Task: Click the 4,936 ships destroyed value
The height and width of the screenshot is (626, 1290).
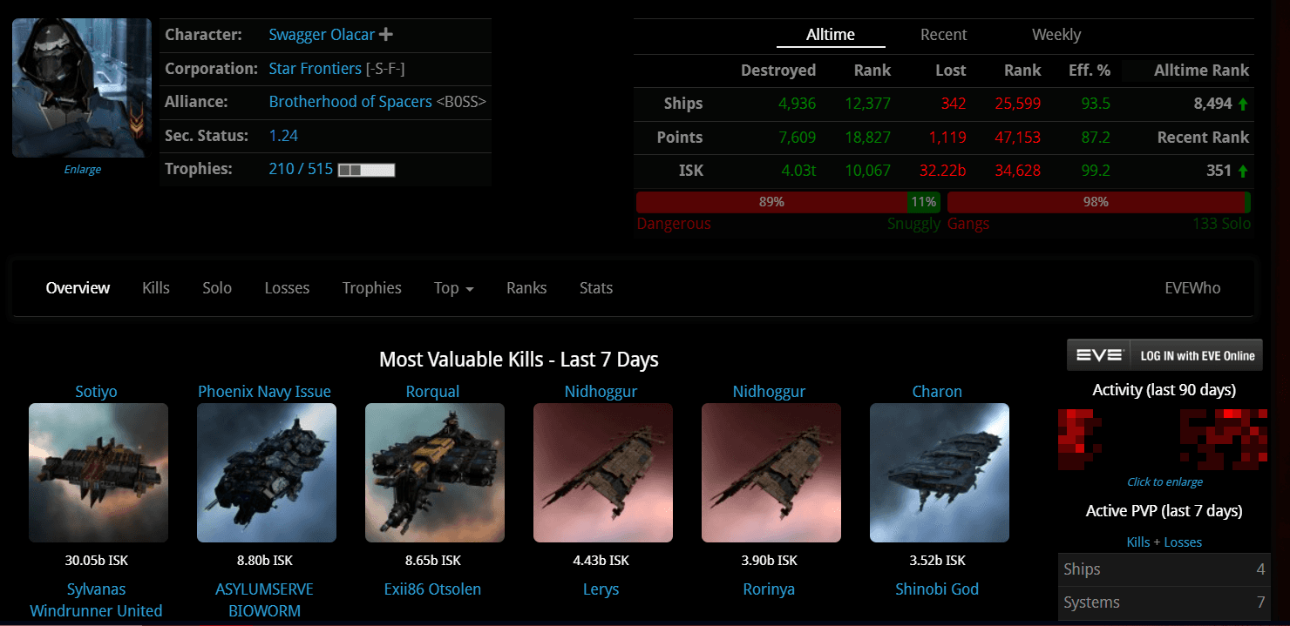Action: 797,104
